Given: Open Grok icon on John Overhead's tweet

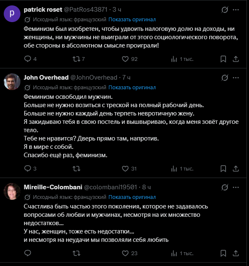Looking at the screenshot, I should coord(225,78).
